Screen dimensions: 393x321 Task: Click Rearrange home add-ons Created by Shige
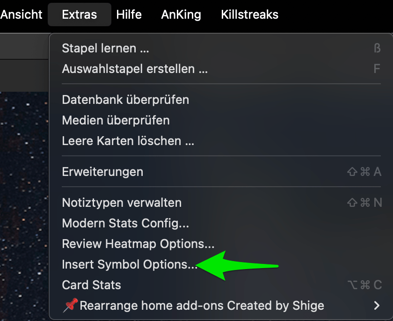pos(202,306)
